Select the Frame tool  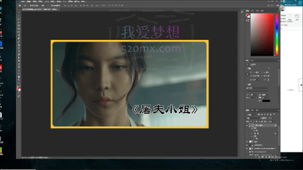tap(19, 32)
